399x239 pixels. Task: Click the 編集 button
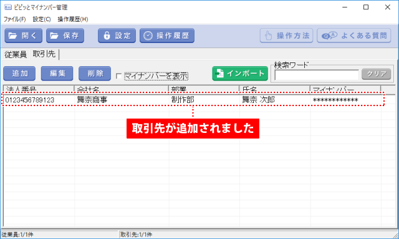tap(57, 74)
